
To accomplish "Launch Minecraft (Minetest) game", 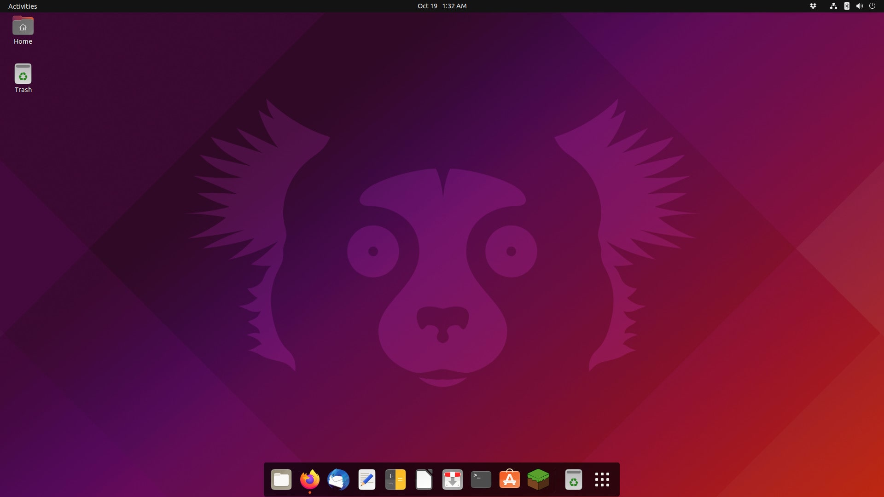I will tap(538, 480).
